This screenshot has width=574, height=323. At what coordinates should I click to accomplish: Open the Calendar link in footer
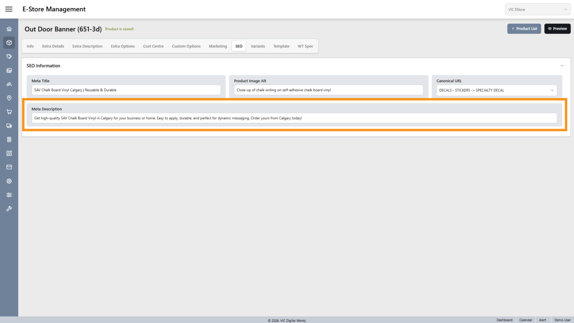(x=525, y=320)
